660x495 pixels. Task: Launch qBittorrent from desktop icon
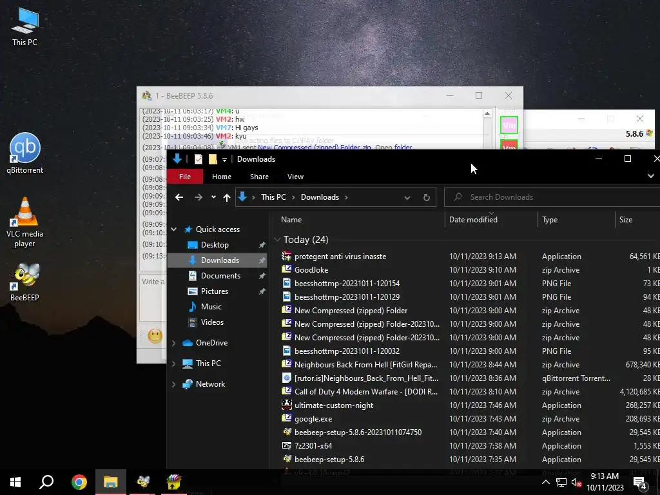pyautogui.click(x=25, y=153)
